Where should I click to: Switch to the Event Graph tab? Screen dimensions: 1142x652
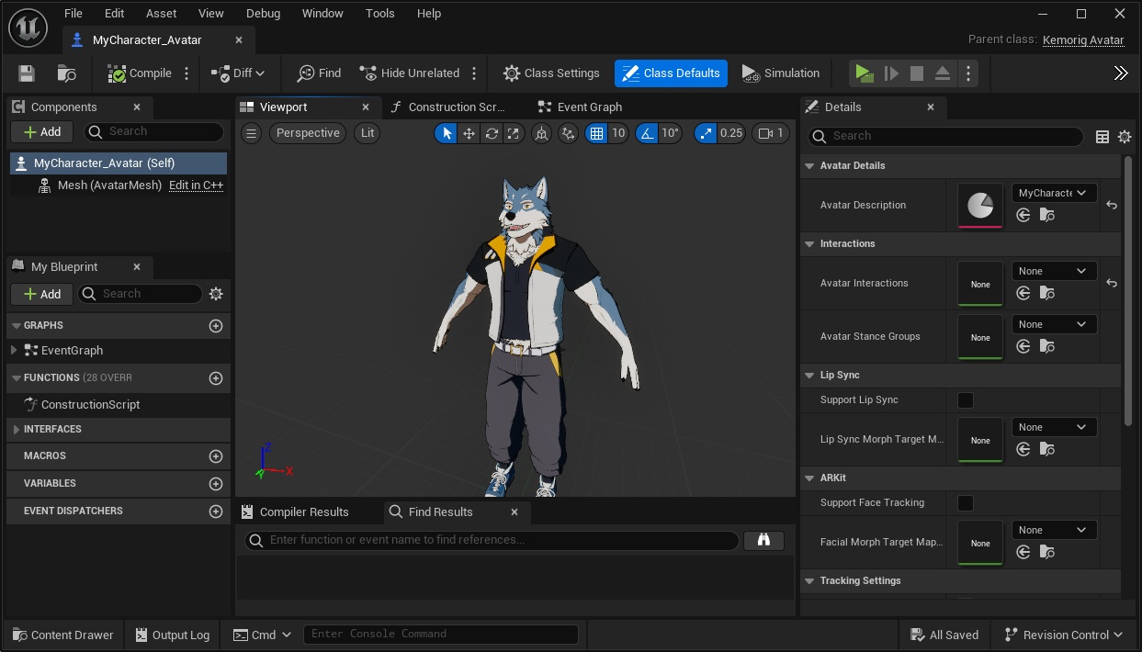tap(588, 107)
